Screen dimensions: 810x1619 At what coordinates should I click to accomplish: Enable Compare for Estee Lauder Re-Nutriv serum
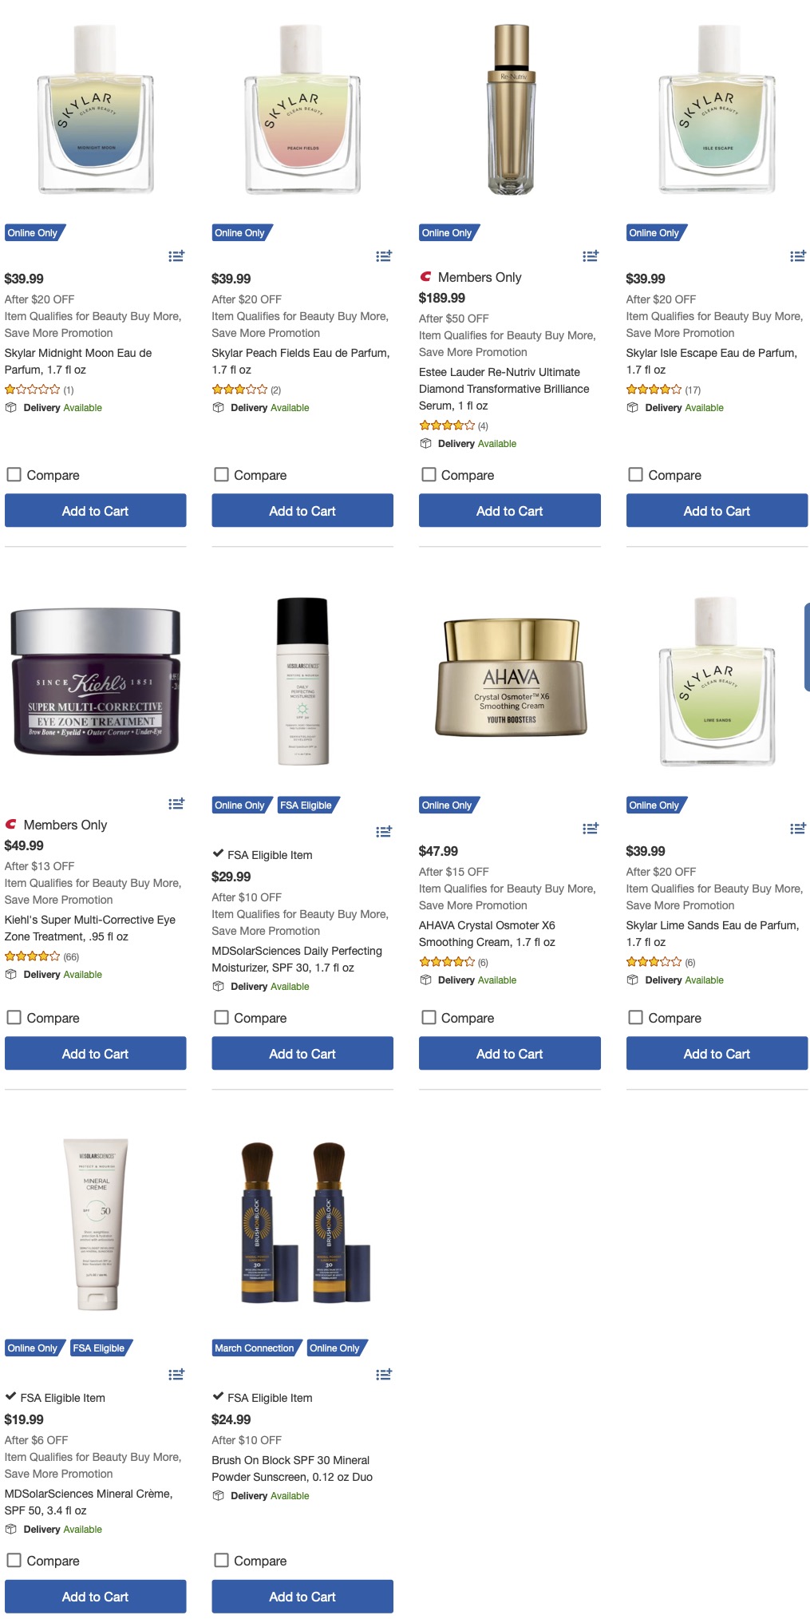coord(429,474)
